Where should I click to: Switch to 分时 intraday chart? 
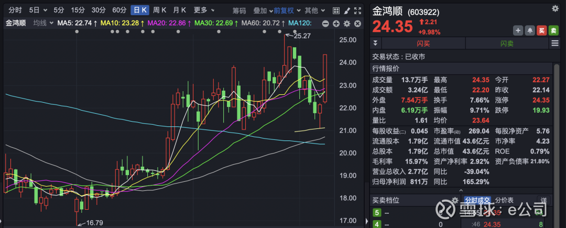point(15,10)
